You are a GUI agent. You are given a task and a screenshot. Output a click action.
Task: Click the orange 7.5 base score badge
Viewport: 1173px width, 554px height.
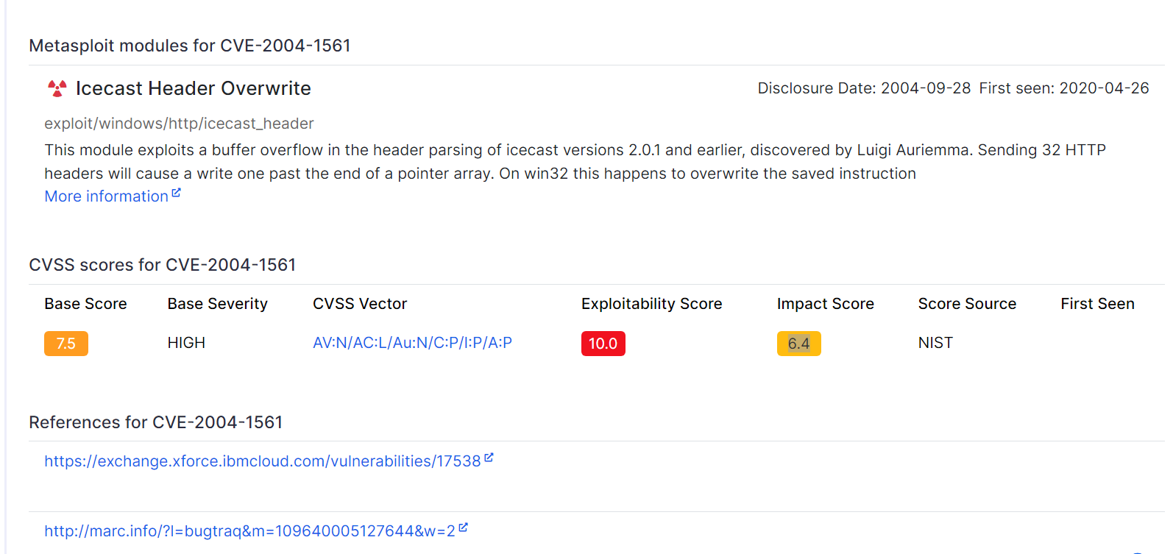coord(66,344)
